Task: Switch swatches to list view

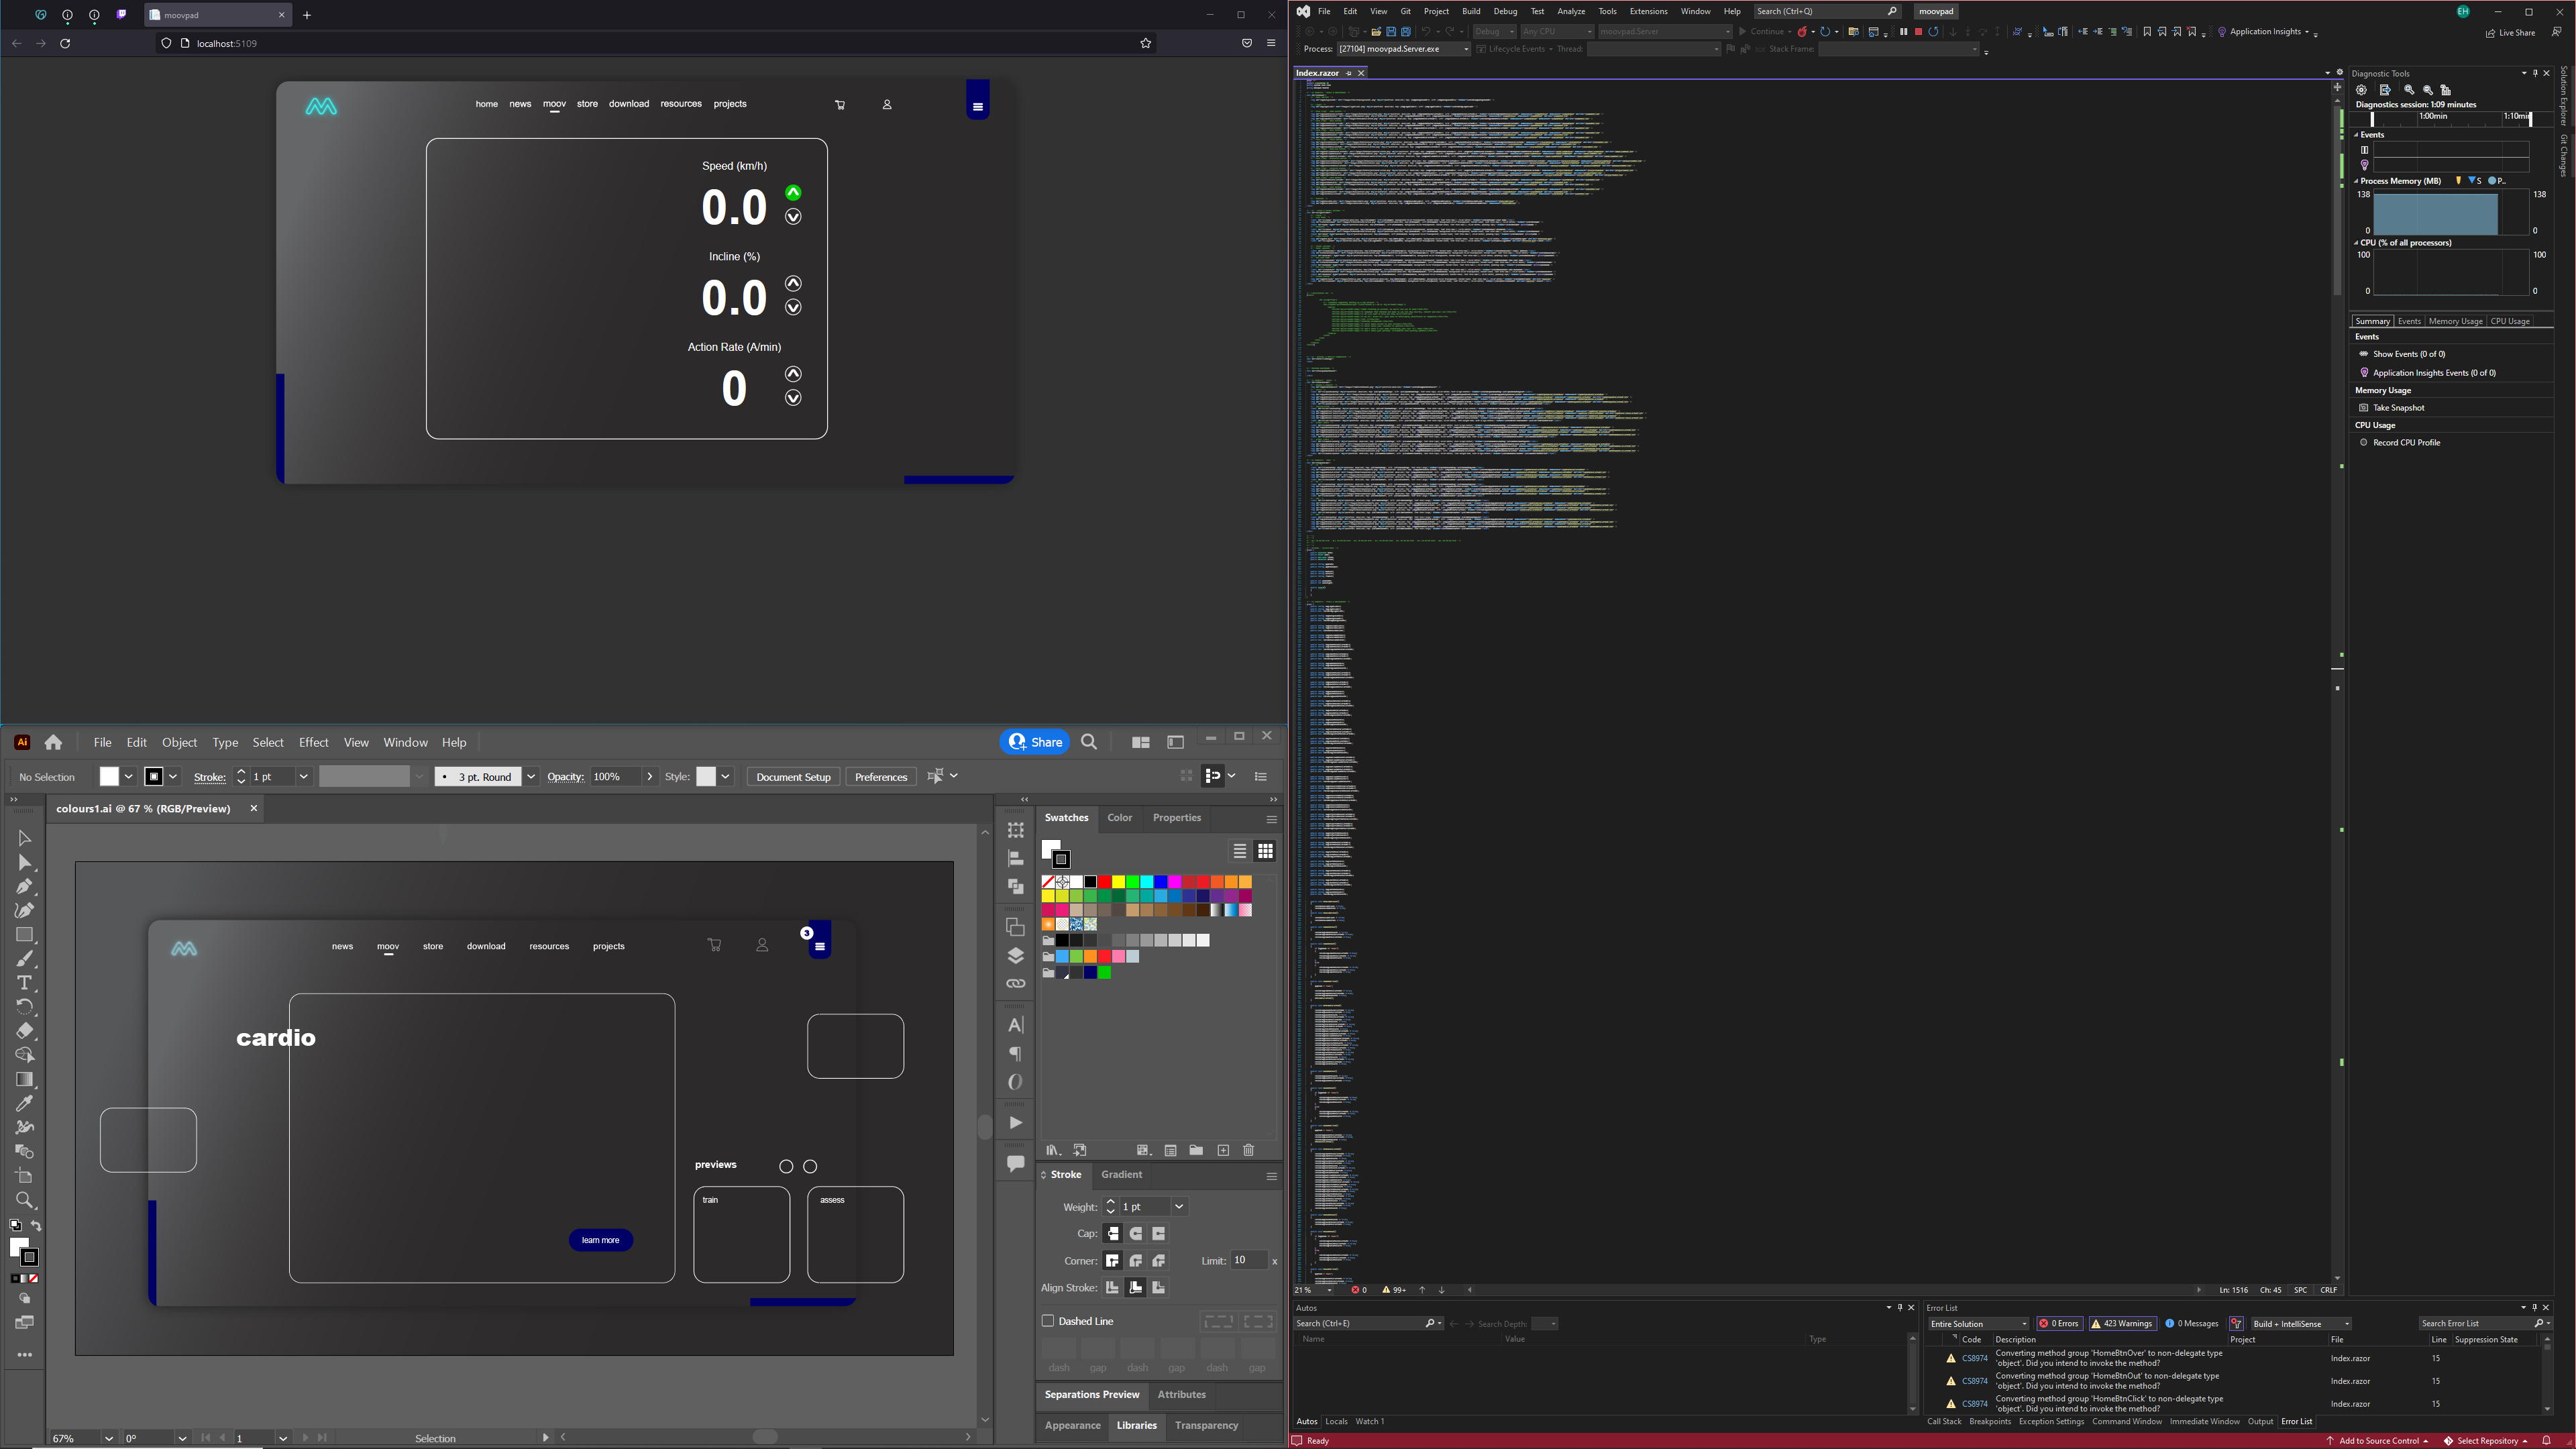Action: click(1239, 851)
